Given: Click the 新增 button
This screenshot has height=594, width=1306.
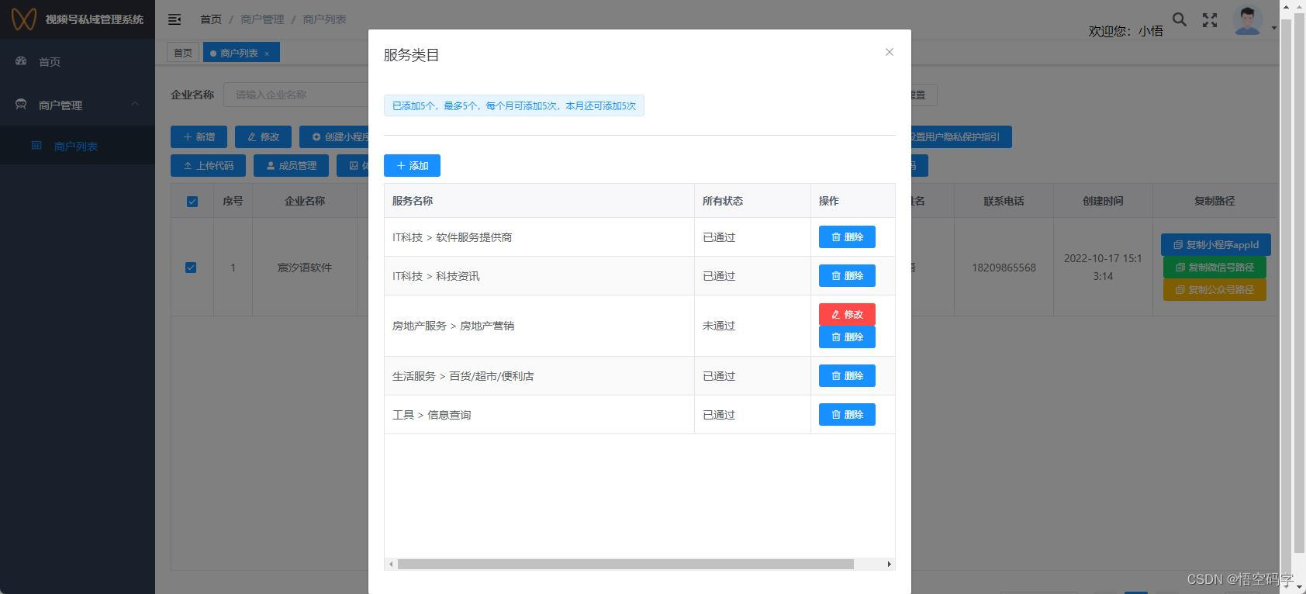Looking at the screenshot, I should pyautogui.click(x=199, y=136).
